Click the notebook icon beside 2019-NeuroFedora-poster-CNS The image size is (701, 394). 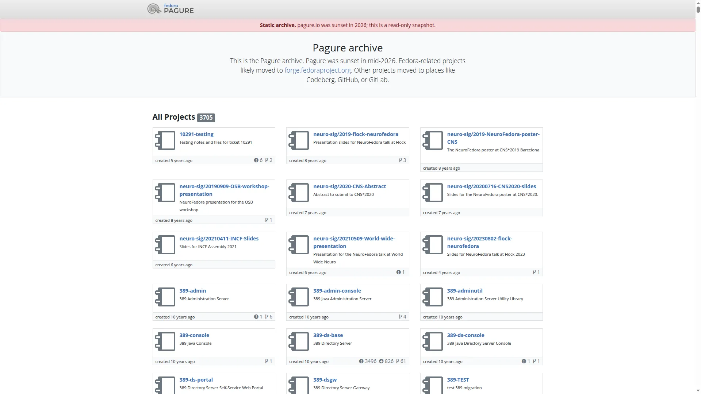pyautogui.click(x=433, y=140)
